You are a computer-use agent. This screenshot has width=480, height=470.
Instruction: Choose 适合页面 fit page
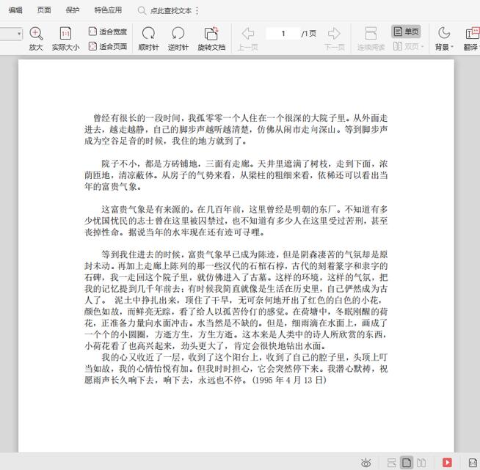(108, 46)
